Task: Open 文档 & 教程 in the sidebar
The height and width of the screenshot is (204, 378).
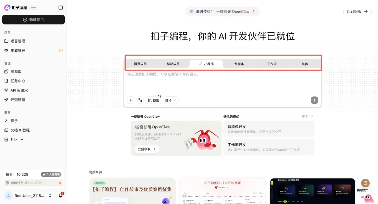Action: [x=34, y=130]
